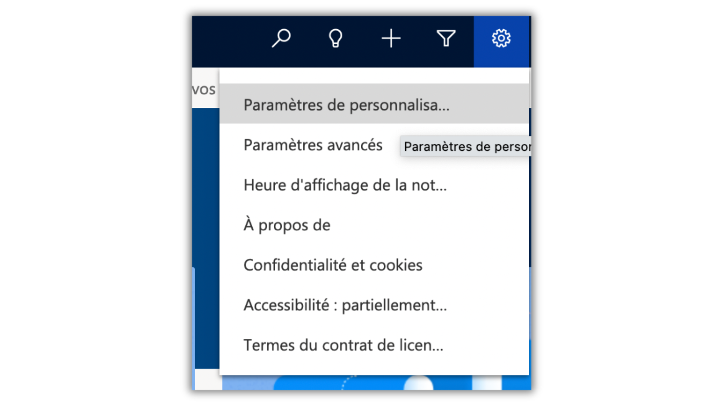
Task: Open Paramètres de personnalisa... menu entry
Action: point(374,104)
